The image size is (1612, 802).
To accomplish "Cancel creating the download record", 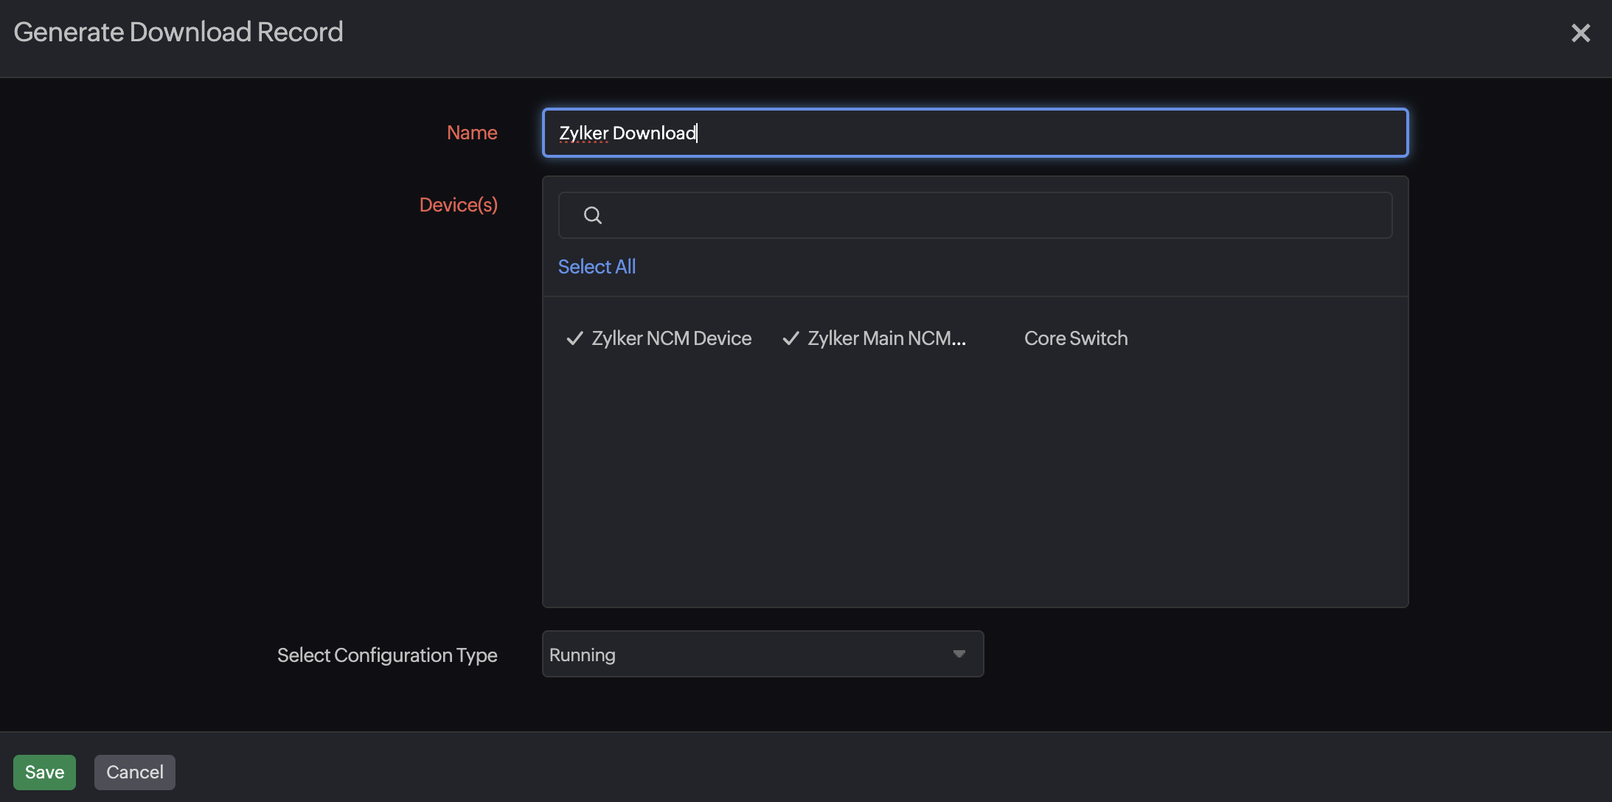I will (135, 772).
